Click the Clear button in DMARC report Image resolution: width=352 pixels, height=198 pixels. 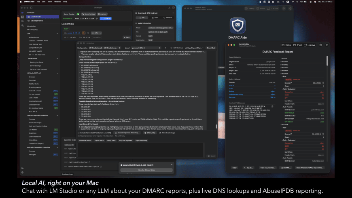point(234,168)
